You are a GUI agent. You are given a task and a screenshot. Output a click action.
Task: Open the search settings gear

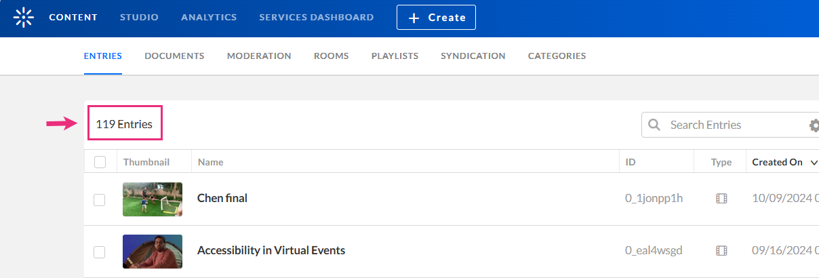pyautogui.click(x=814, y=125)
